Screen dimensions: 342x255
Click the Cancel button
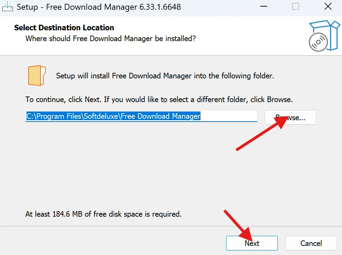point(311,243)
